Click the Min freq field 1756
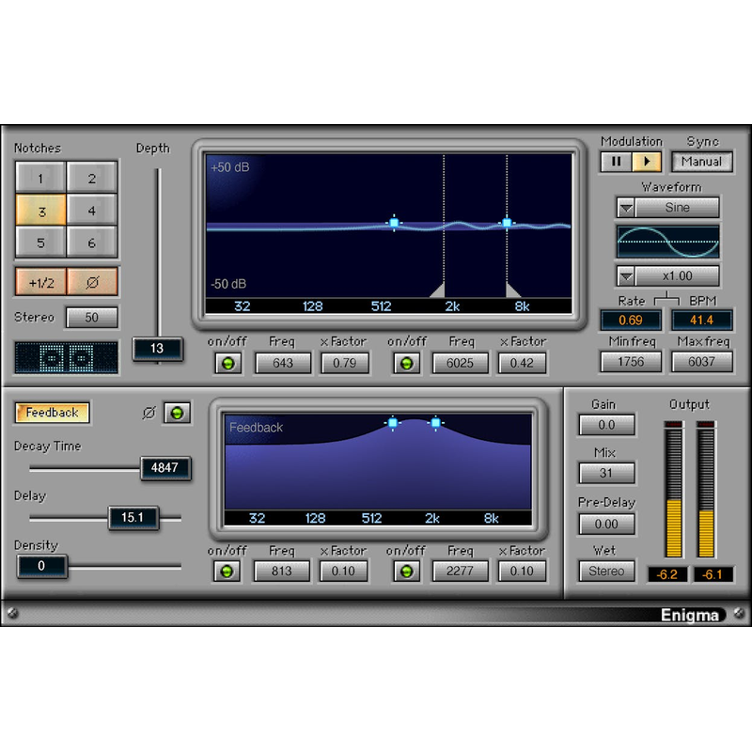 point(631,362)
